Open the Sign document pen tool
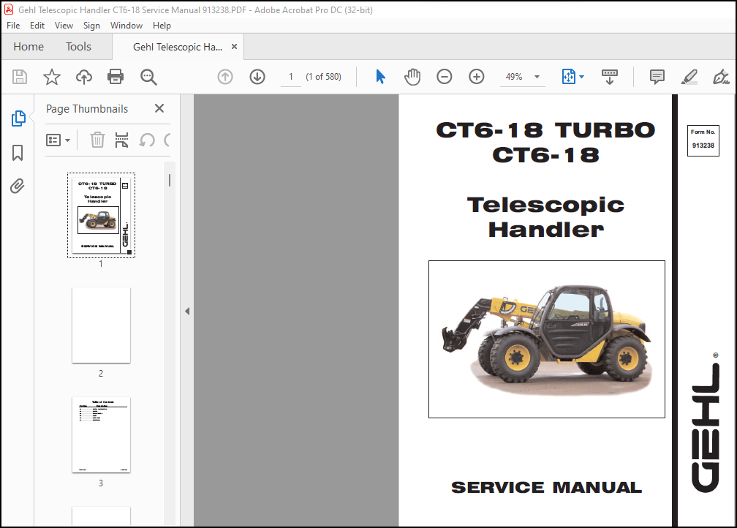This screenshot has width=737, height=528. coord(721,77)
